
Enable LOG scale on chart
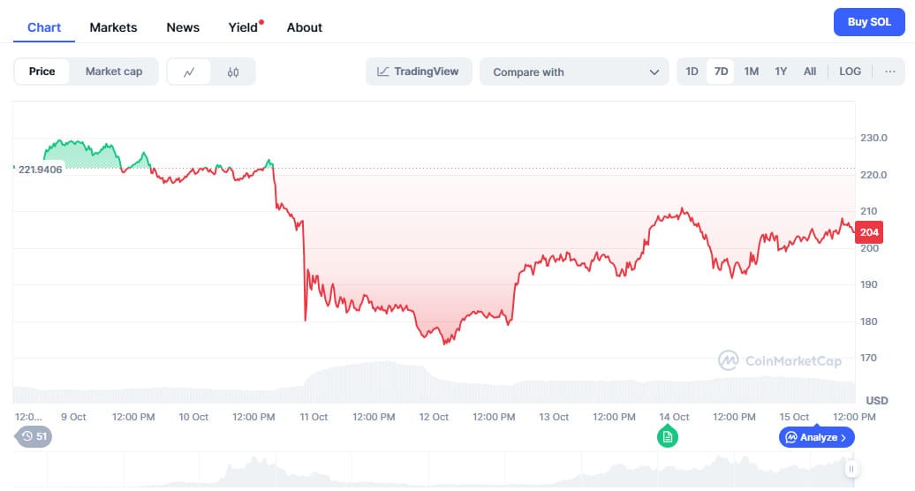tap(850, 72)
